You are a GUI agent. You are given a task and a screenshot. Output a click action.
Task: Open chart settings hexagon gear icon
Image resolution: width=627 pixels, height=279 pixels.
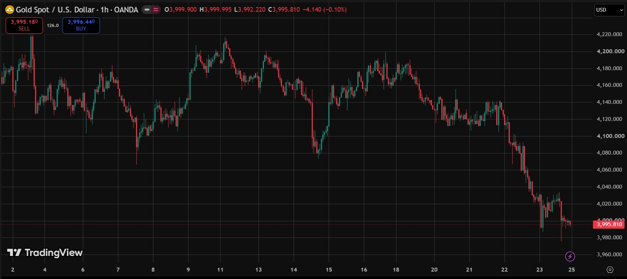pos(610,270)
